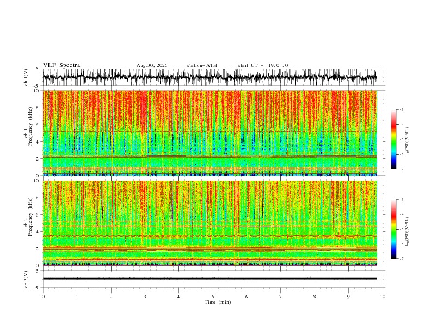Image resolution: width=431 pixels, height=333 pixels.
Task: Click the 5 minute tick on time axis
Action: tap(213, 297)
